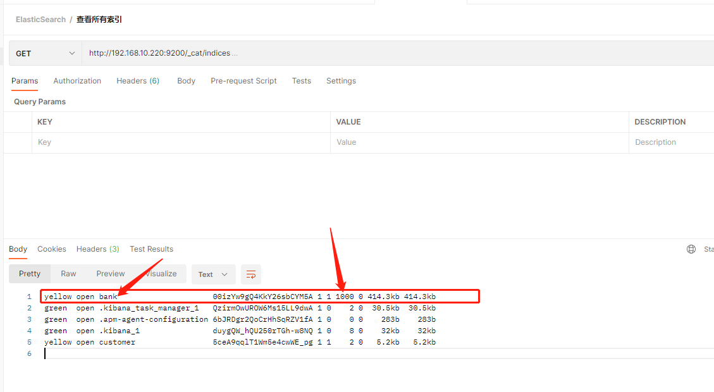
Task: Click the Query Params label
Action: click(40, 102)
